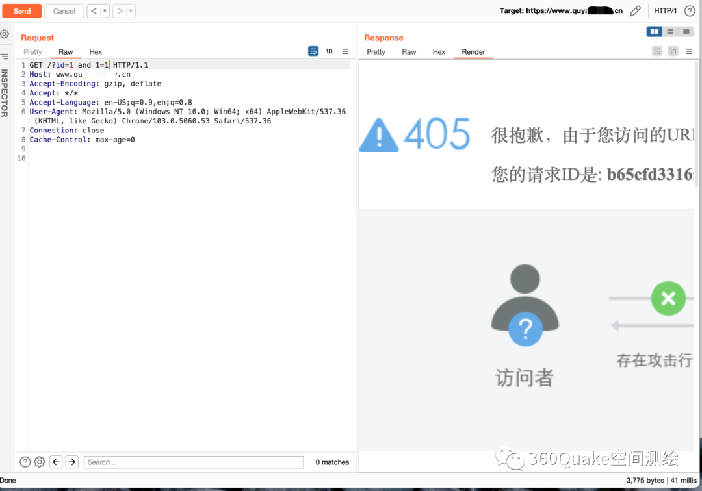
Task: Select combined tabbed layout view
Action: click(x=686, y=32)
